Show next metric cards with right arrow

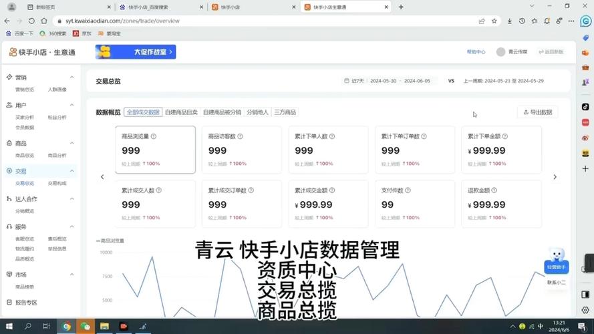coord(555,177)
